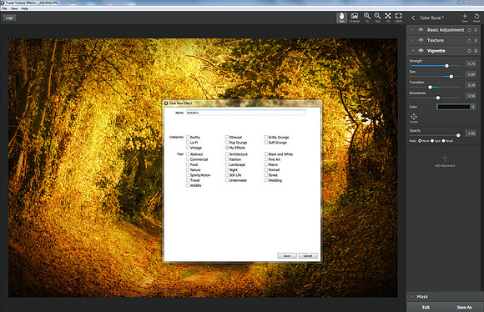Check the Landscape tag
This screenshot has height=312, width=484.
click(227, 164)
